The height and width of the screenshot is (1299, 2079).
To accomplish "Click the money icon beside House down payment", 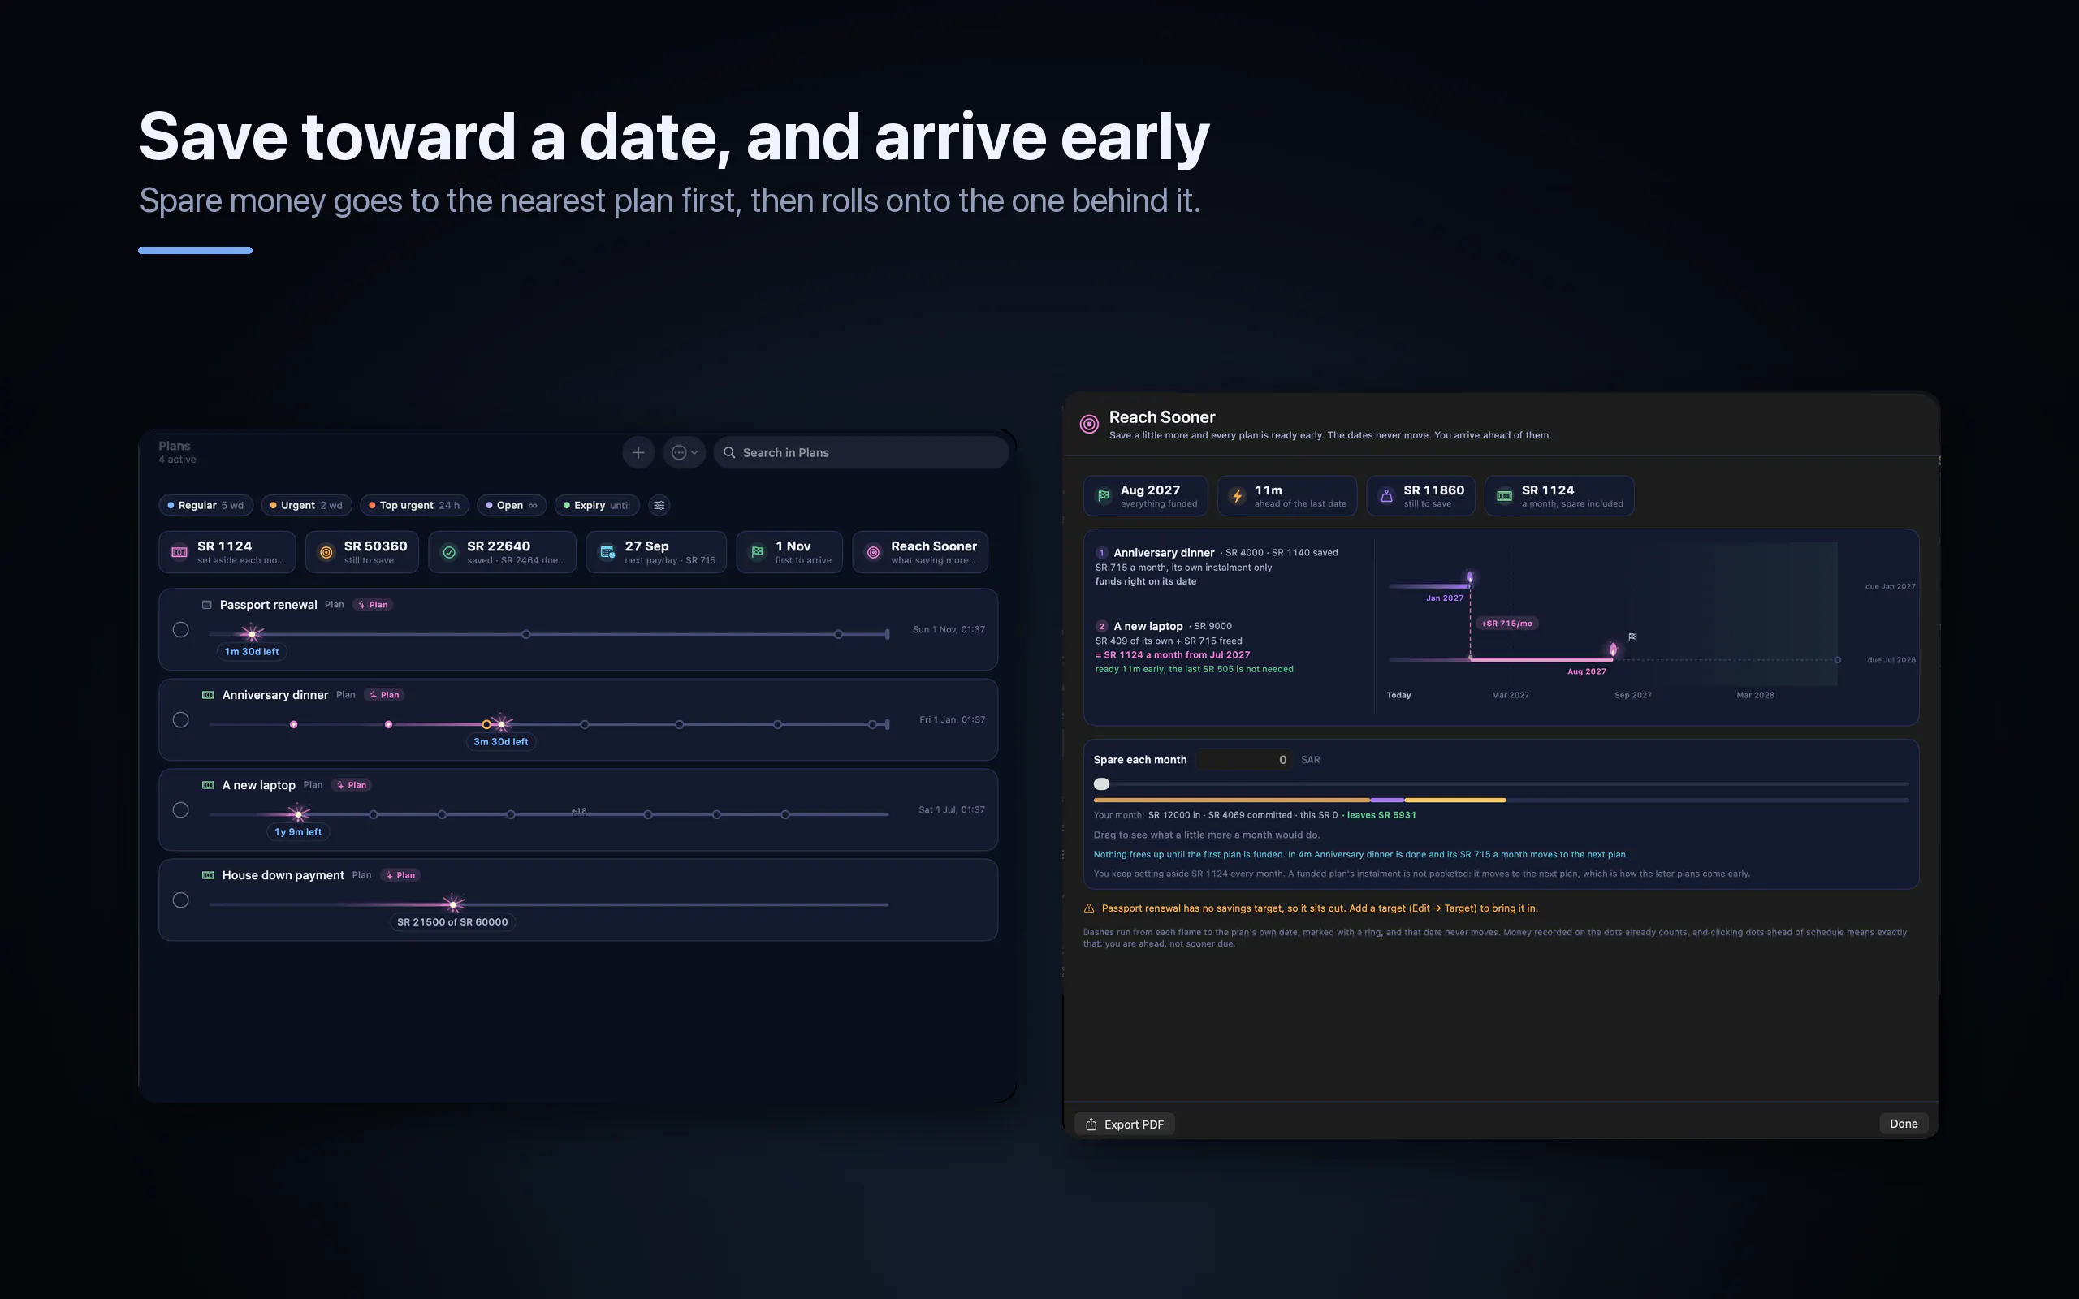I will (x=208, y=875).
